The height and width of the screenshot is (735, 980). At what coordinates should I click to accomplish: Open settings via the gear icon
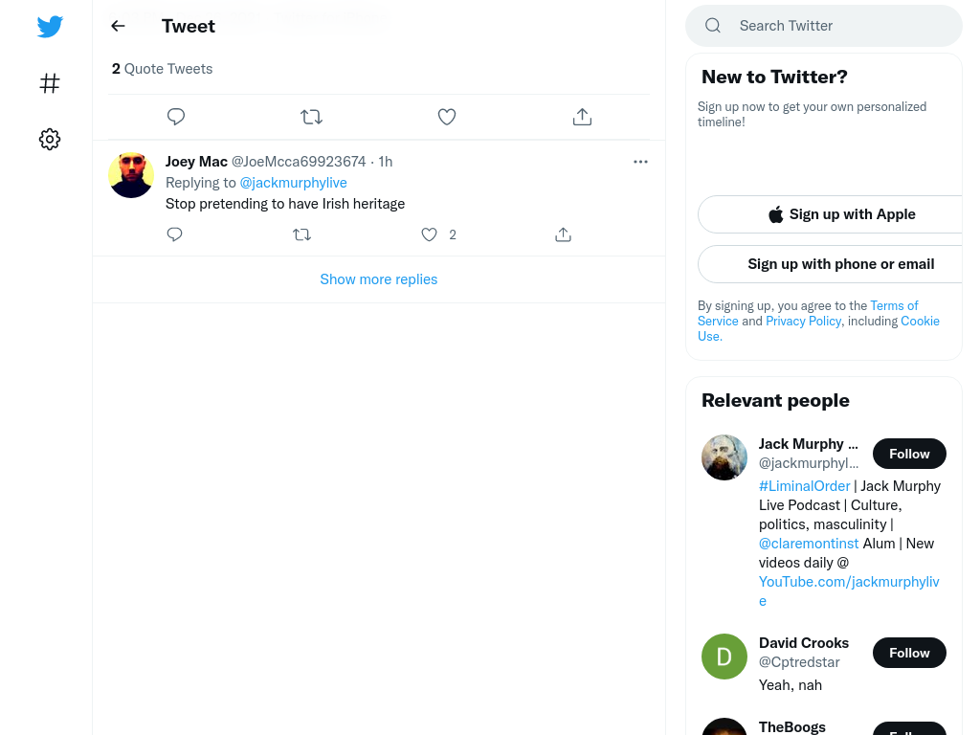[x=50, y=139]
